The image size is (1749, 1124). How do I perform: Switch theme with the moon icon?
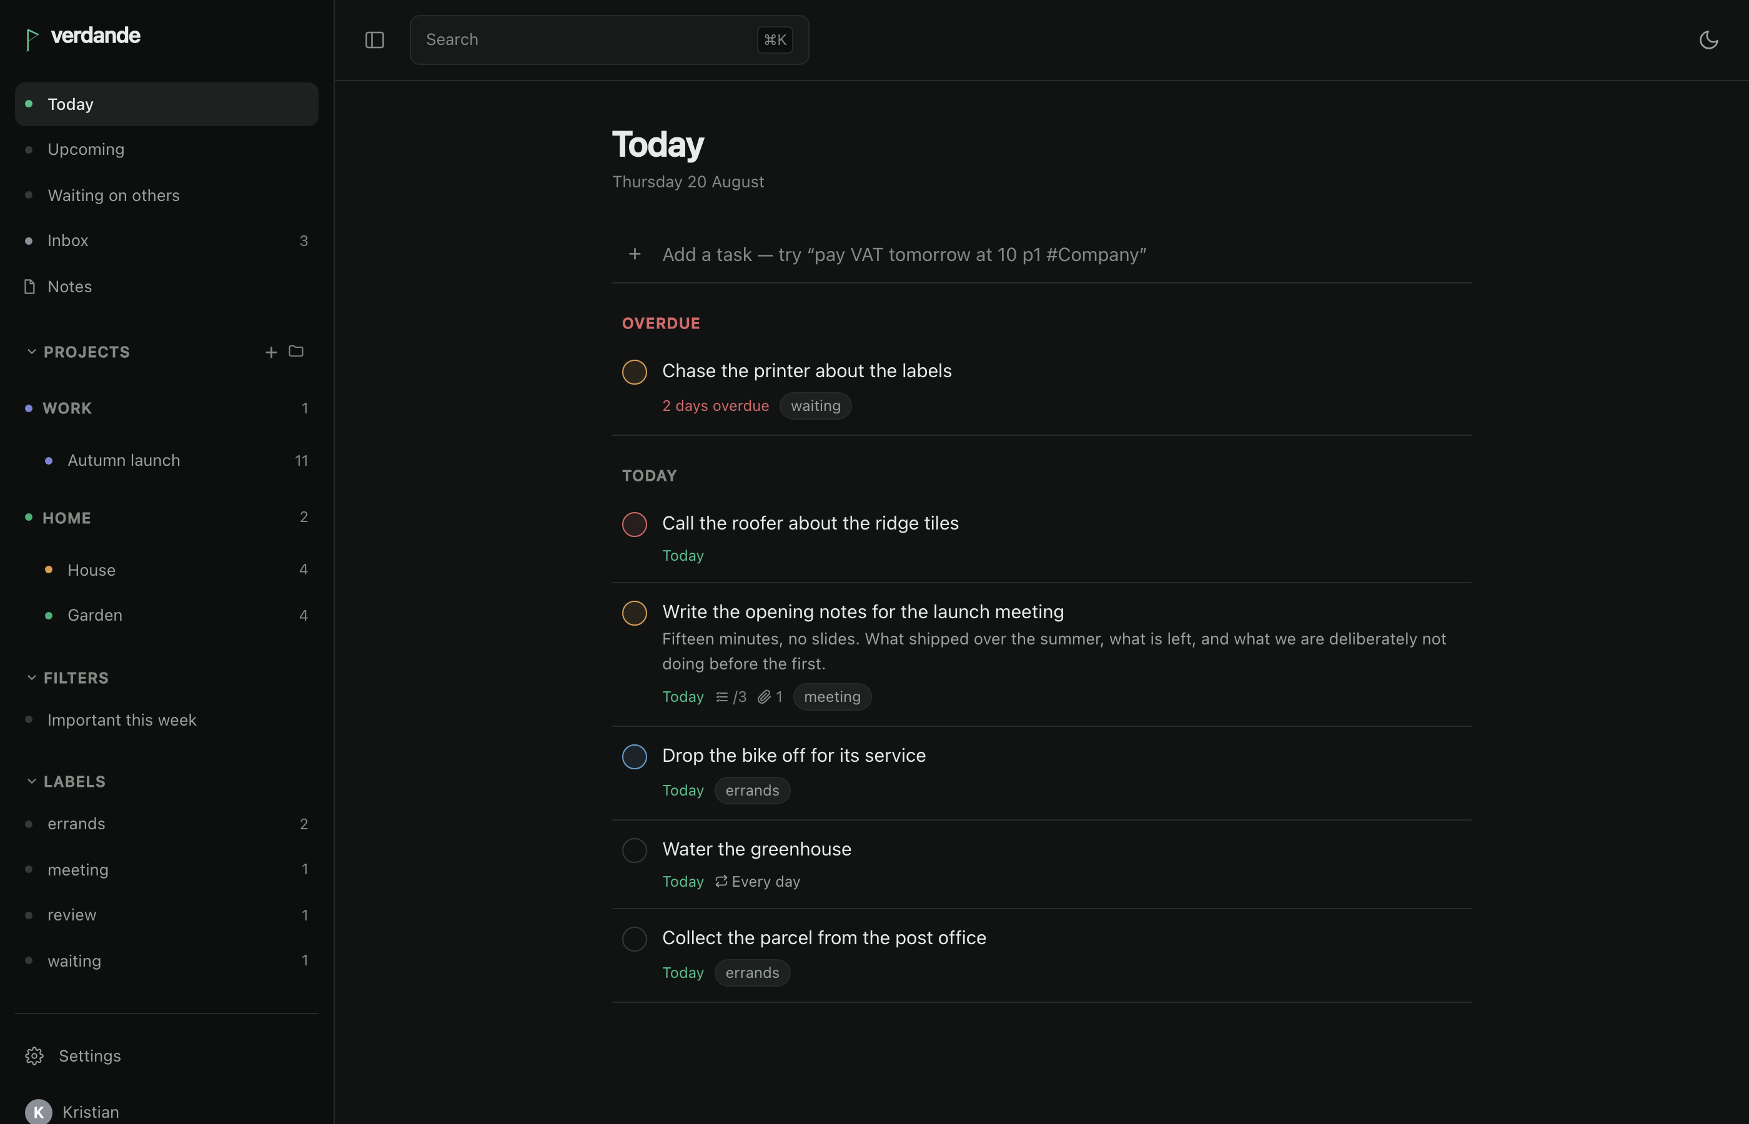pyautogui.click(x=1708, y=40)
